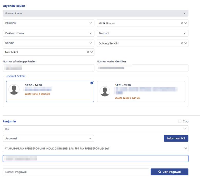
Task: Expand the Asuransi dropdown
Action: click(48, 138)
